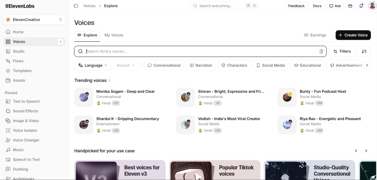Open Studio-Quality Conversational Voices card
This screenshot has width=377, height=180.
[309, 170]
